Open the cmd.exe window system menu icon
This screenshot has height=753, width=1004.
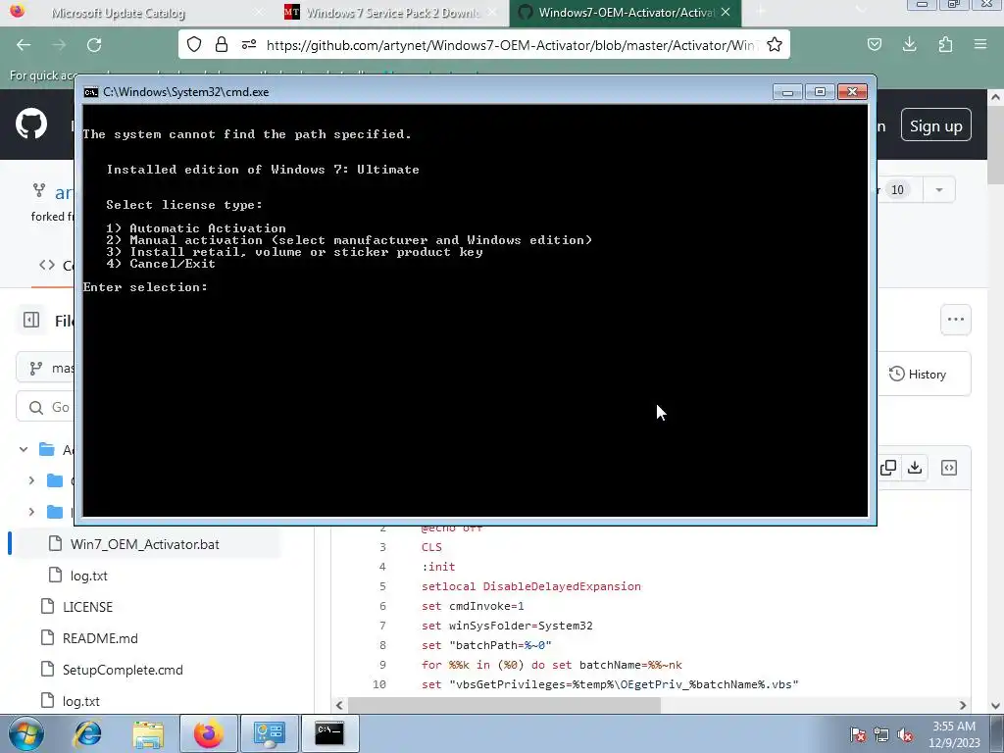[91, 91]
